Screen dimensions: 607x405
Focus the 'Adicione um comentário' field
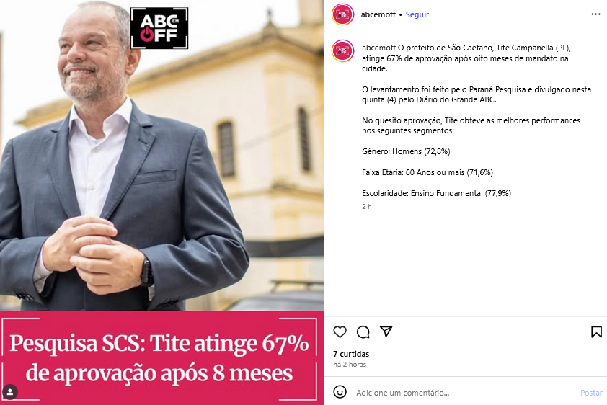coord(464,393)
